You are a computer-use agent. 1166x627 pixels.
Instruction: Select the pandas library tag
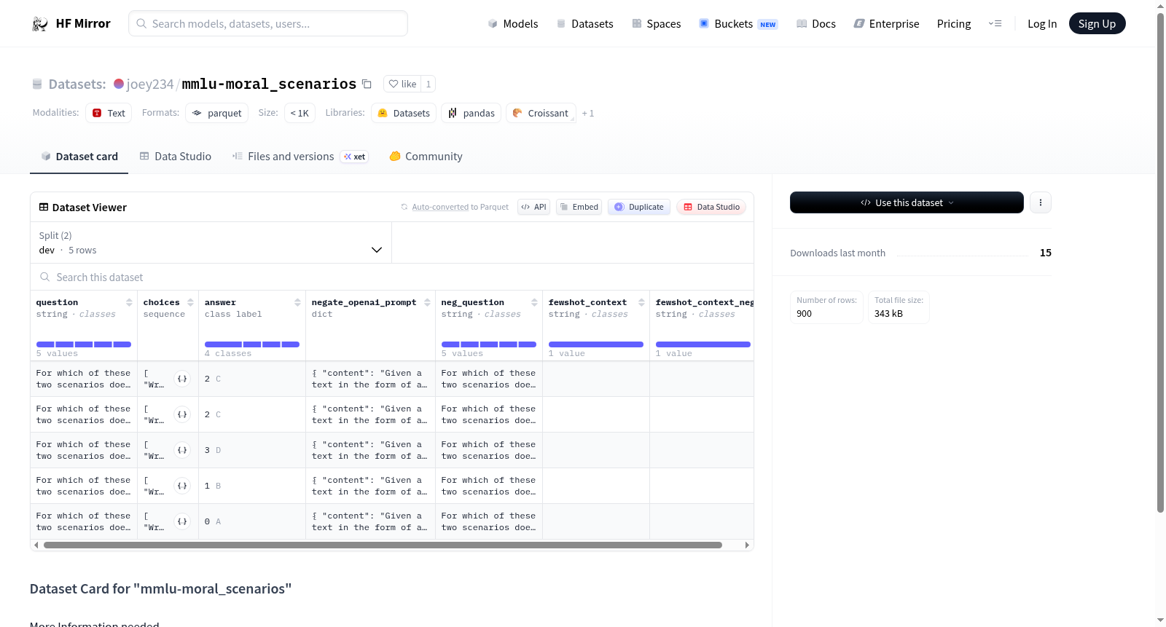[x=471, y=113]
